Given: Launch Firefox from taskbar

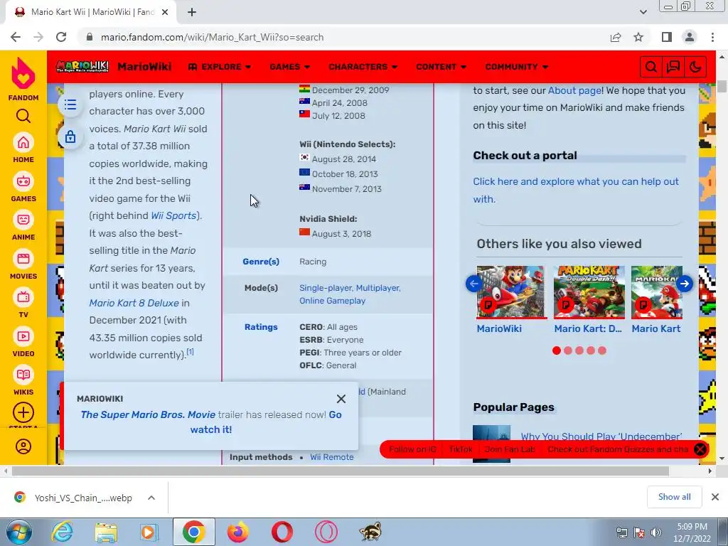Looking at the screenshot, I should pos(237,532).
